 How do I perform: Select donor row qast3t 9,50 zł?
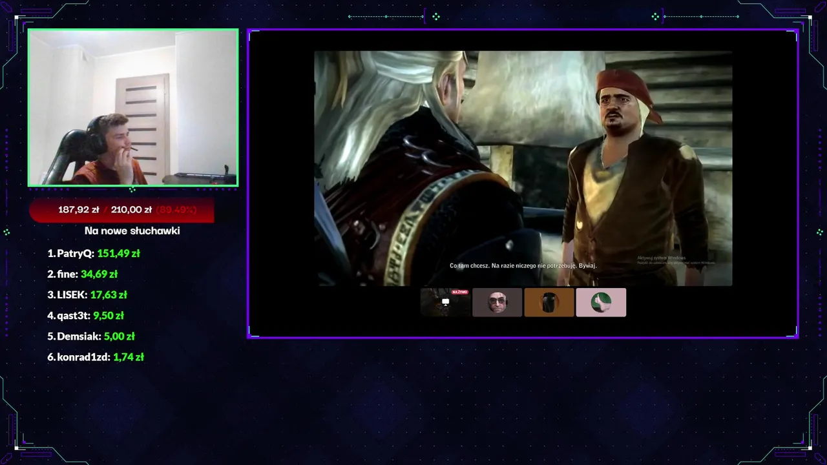pos(85,315)
